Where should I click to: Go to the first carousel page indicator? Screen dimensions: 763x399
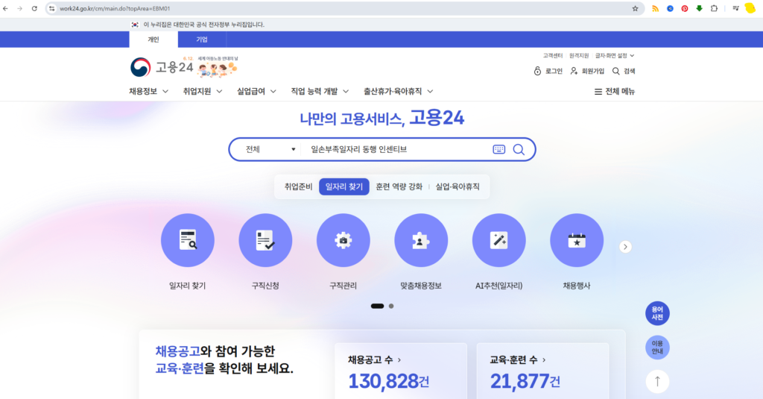click(377, 306)
